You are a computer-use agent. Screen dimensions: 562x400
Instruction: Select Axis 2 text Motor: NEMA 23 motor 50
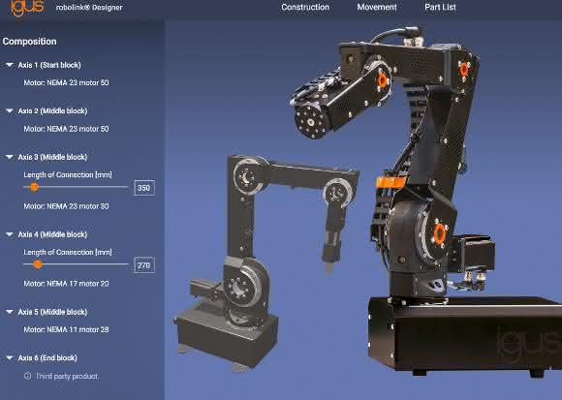coord(66,129)
